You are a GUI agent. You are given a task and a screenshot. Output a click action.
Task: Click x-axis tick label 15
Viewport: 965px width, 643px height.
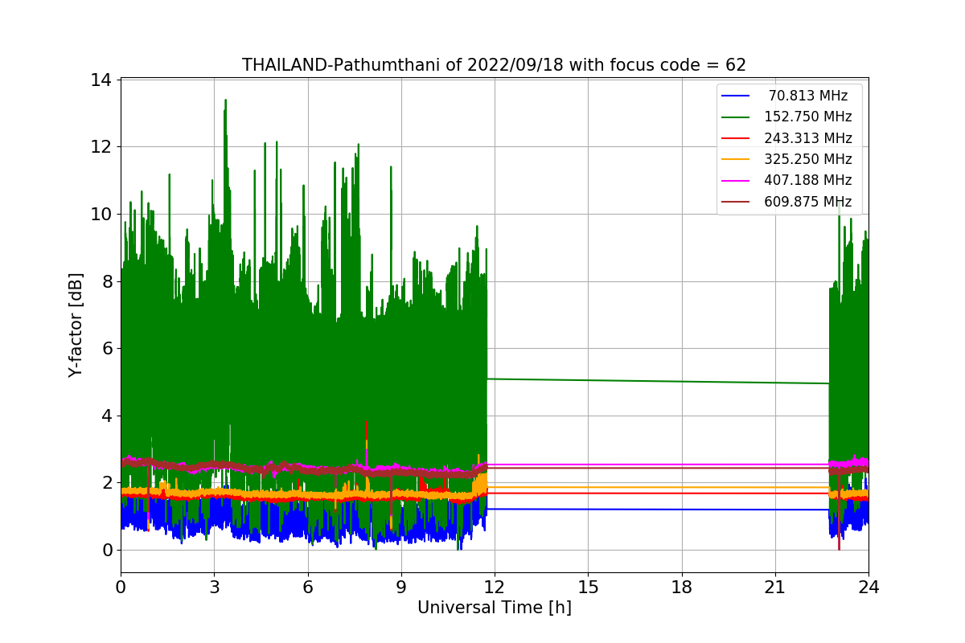[x=588, y=588]
